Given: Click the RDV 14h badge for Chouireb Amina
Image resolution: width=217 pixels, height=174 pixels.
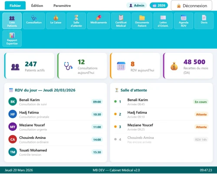Looking at the screenshot, I should [201, 139].
